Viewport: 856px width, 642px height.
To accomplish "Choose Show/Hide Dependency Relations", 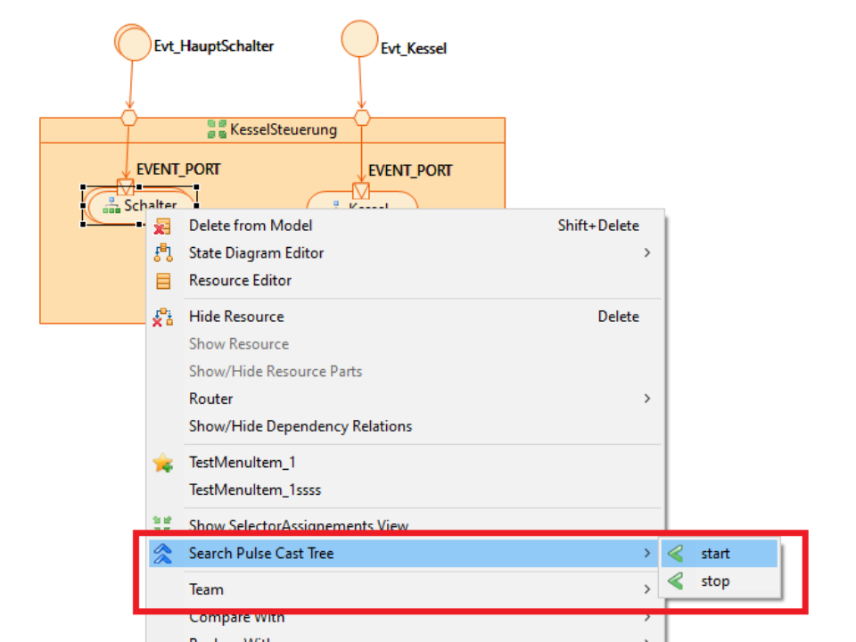I will click(300, 426).
